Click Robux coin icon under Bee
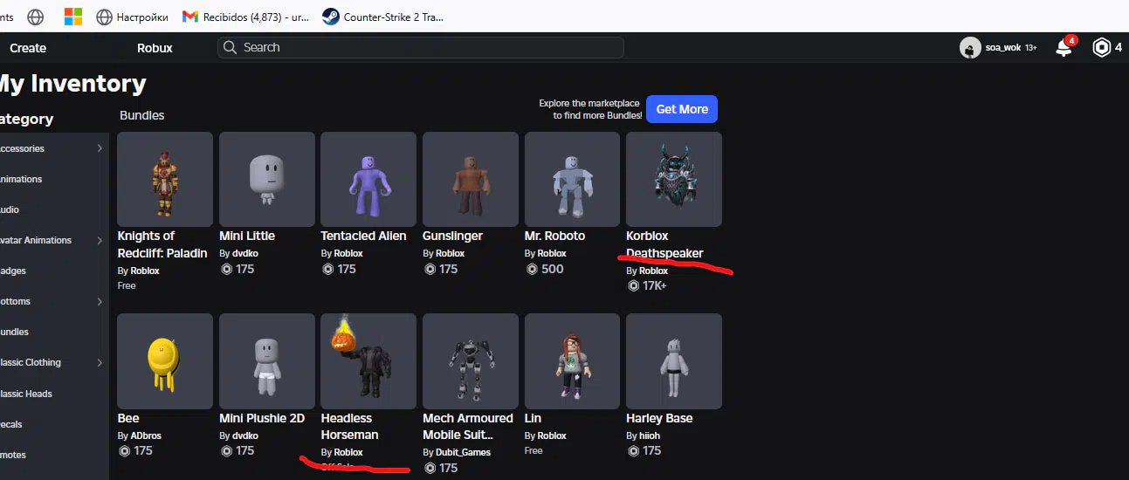 coord(124,451)
